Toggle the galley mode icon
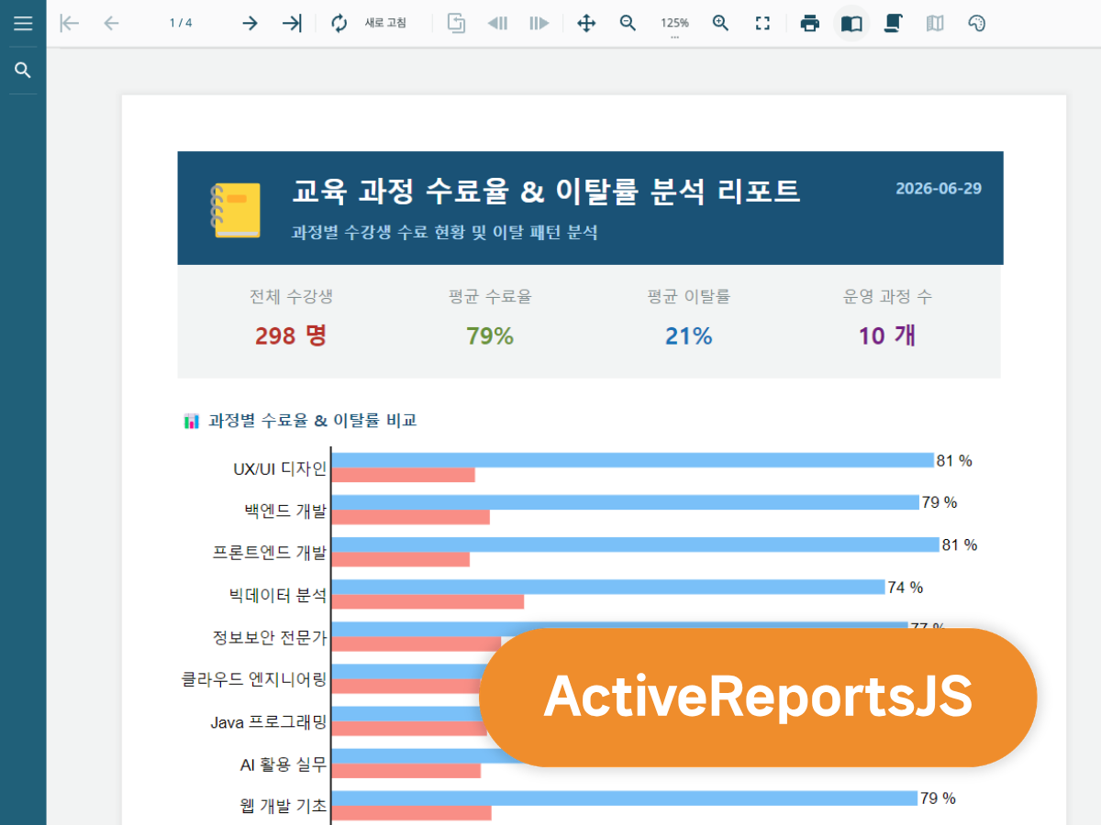 (x=935, y=23)
